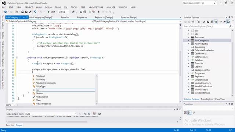235x132 pixels.
Task: Click the Quick Launch search icon
Action: coord(215,3)
